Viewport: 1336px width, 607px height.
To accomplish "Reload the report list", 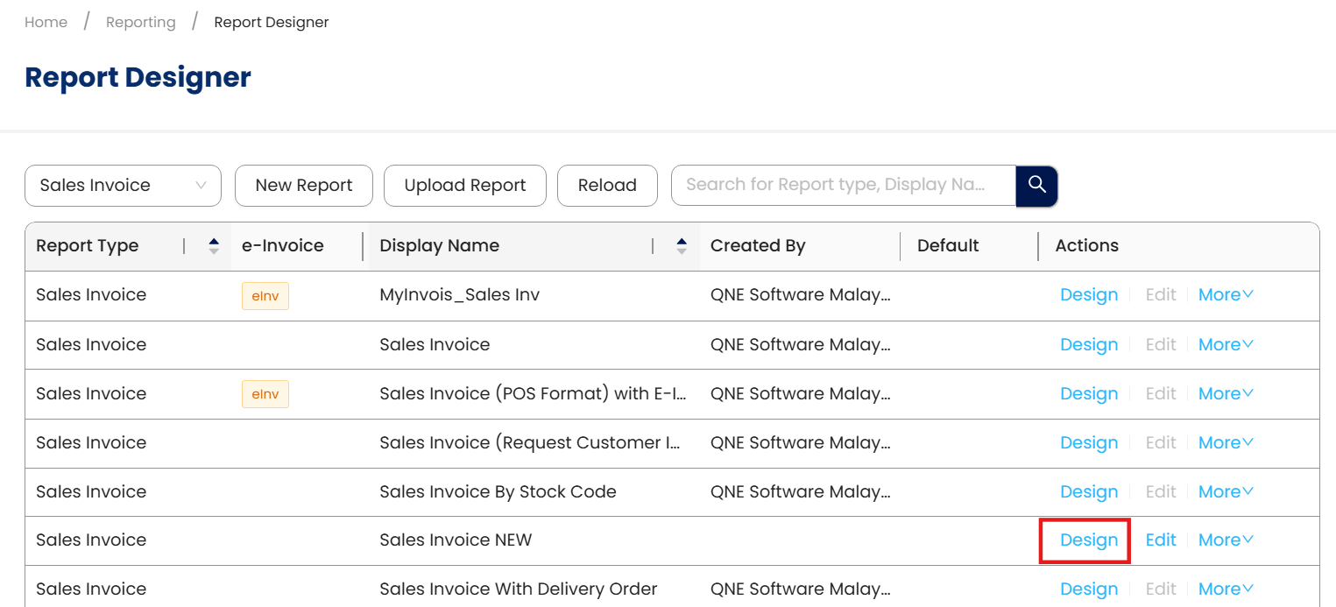I will [x=607, y=186].
